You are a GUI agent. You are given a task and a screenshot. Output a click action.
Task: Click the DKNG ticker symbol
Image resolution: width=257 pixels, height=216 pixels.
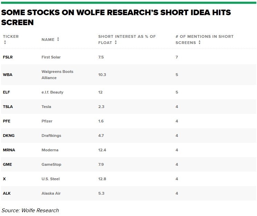coord(9,136)
